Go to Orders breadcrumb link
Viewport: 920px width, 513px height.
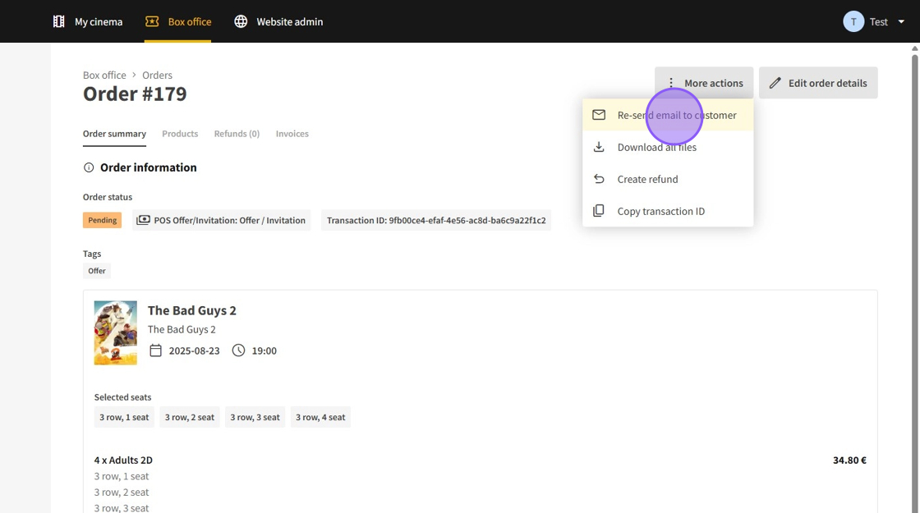[157, 75]
